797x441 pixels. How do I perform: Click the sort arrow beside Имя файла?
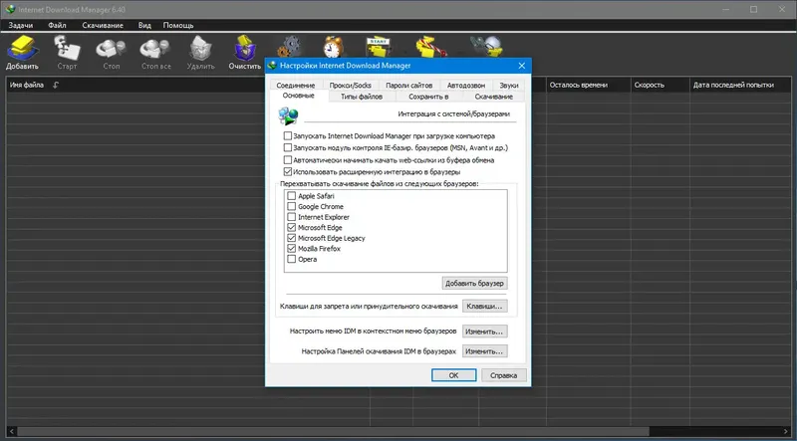[x=56, y=85]
